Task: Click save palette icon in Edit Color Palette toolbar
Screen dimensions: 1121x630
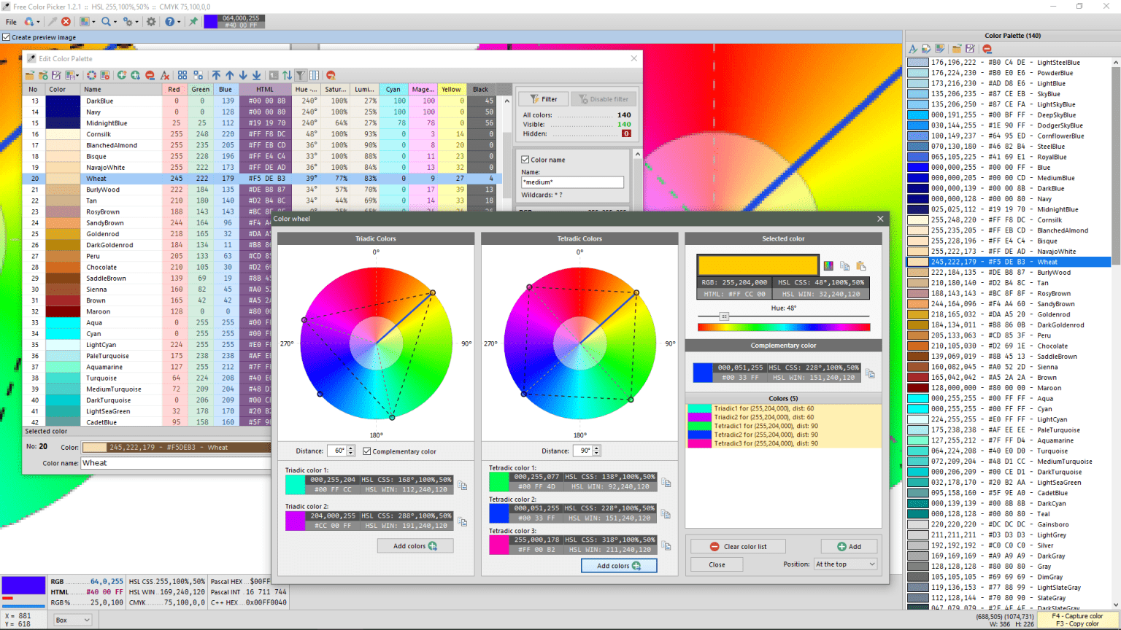Action: pos(57,75)
